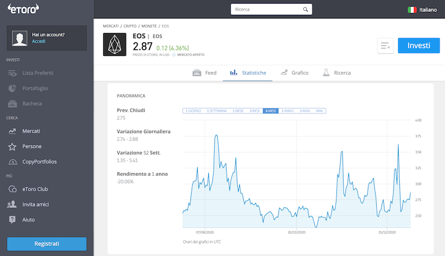
Task: Click the market open clock icon
Action: coord(174,55)
